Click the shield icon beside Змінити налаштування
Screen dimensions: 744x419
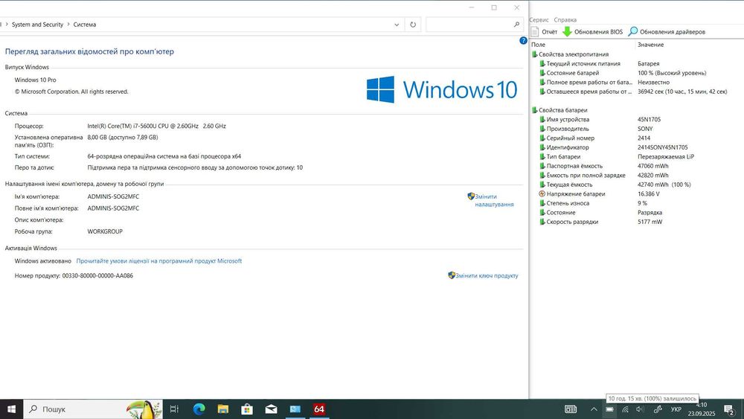(x=471, y=196)
